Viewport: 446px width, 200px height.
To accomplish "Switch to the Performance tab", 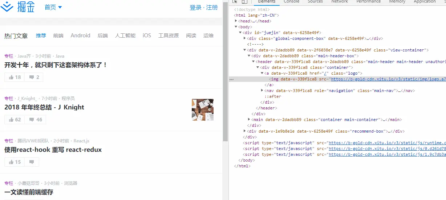I will [369, 2].
